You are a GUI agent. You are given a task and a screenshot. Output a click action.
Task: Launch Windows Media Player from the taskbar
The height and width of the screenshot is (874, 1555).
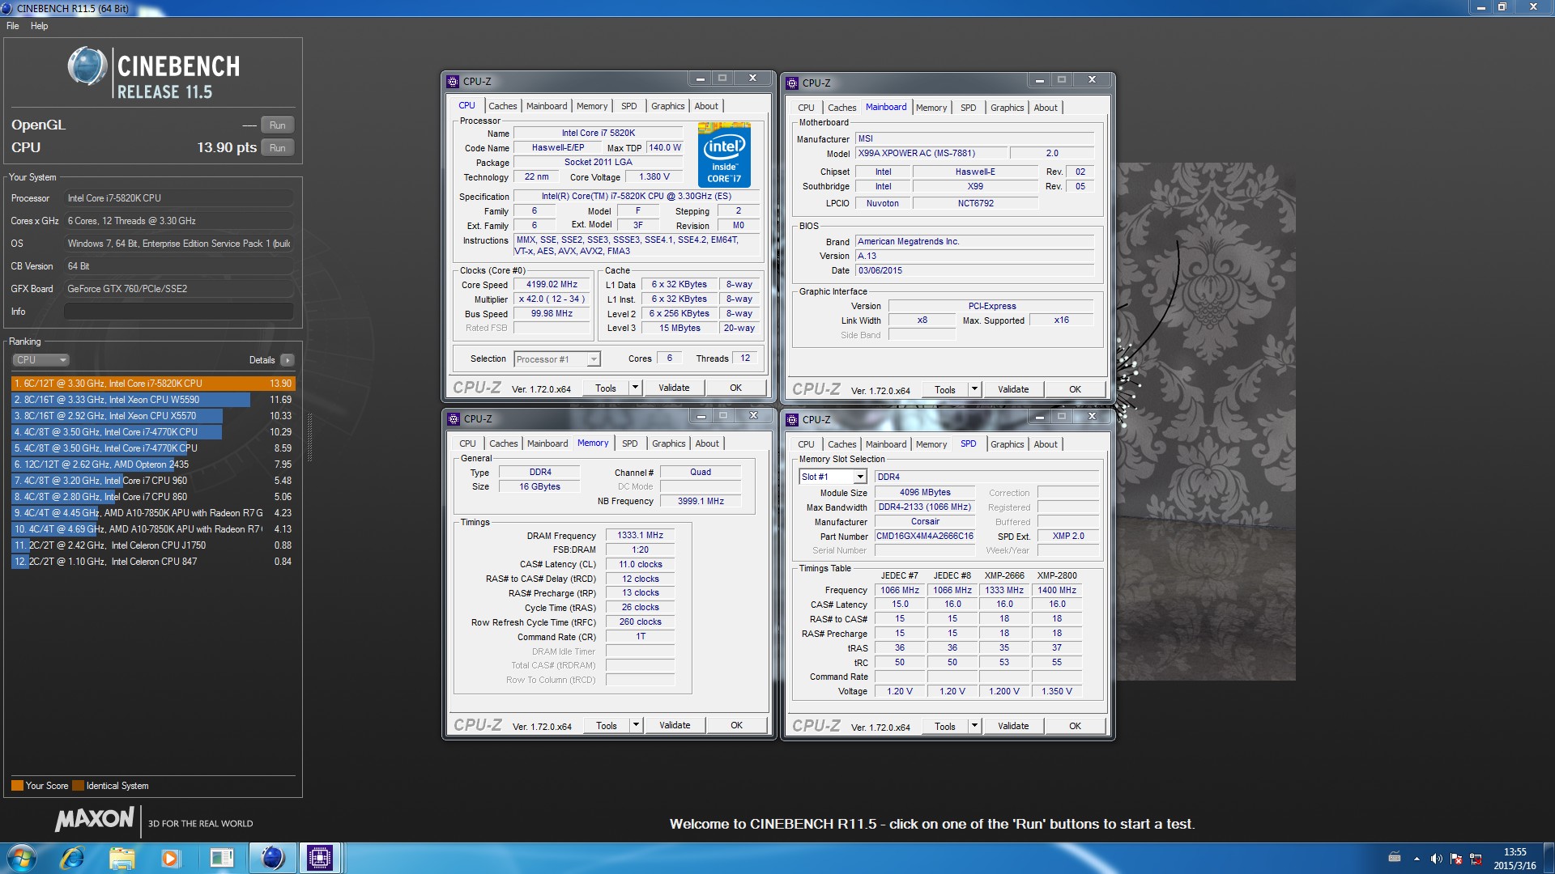[170, 858]
